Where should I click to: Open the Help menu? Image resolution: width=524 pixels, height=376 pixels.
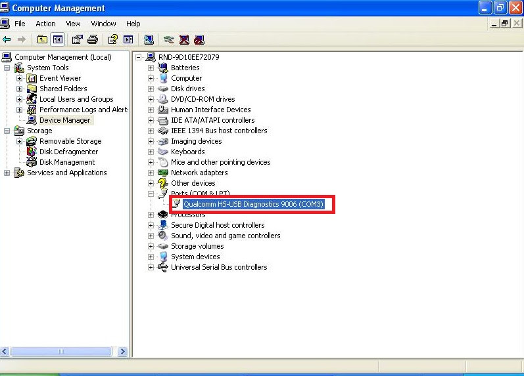coord(133,24)
